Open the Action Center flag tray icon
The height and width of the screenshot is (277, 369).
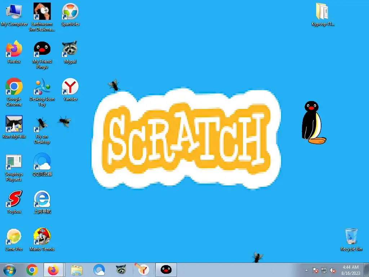pyautogui.click(x=315, y=271)
